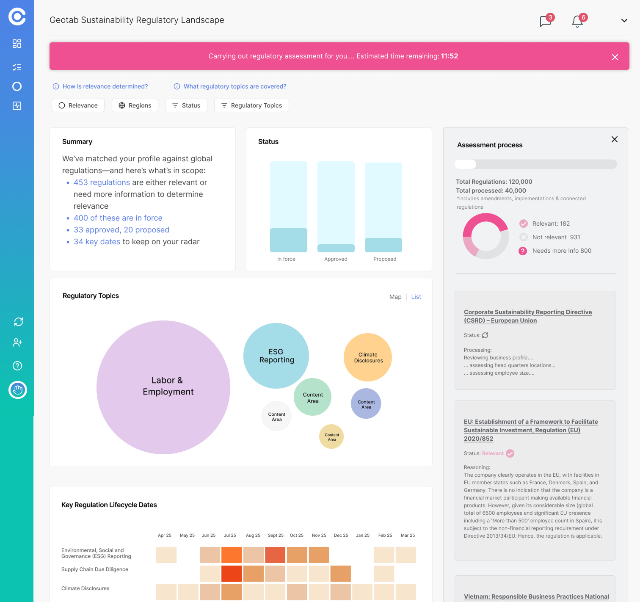Click the Relevant status check icon
Screen dimensions: 640x602
point(510,453)
